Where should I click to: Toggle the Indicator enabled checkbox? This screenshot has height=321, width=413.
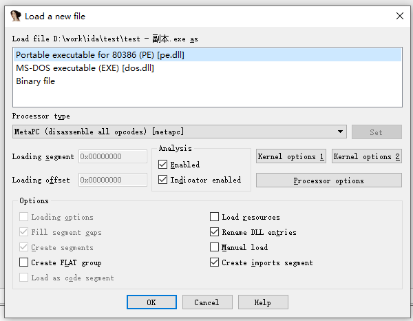[x=162, y=180]
